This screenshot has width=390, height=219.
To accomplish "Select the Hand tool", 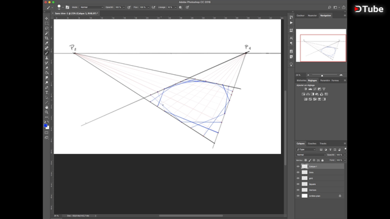I will pos(46,107).
